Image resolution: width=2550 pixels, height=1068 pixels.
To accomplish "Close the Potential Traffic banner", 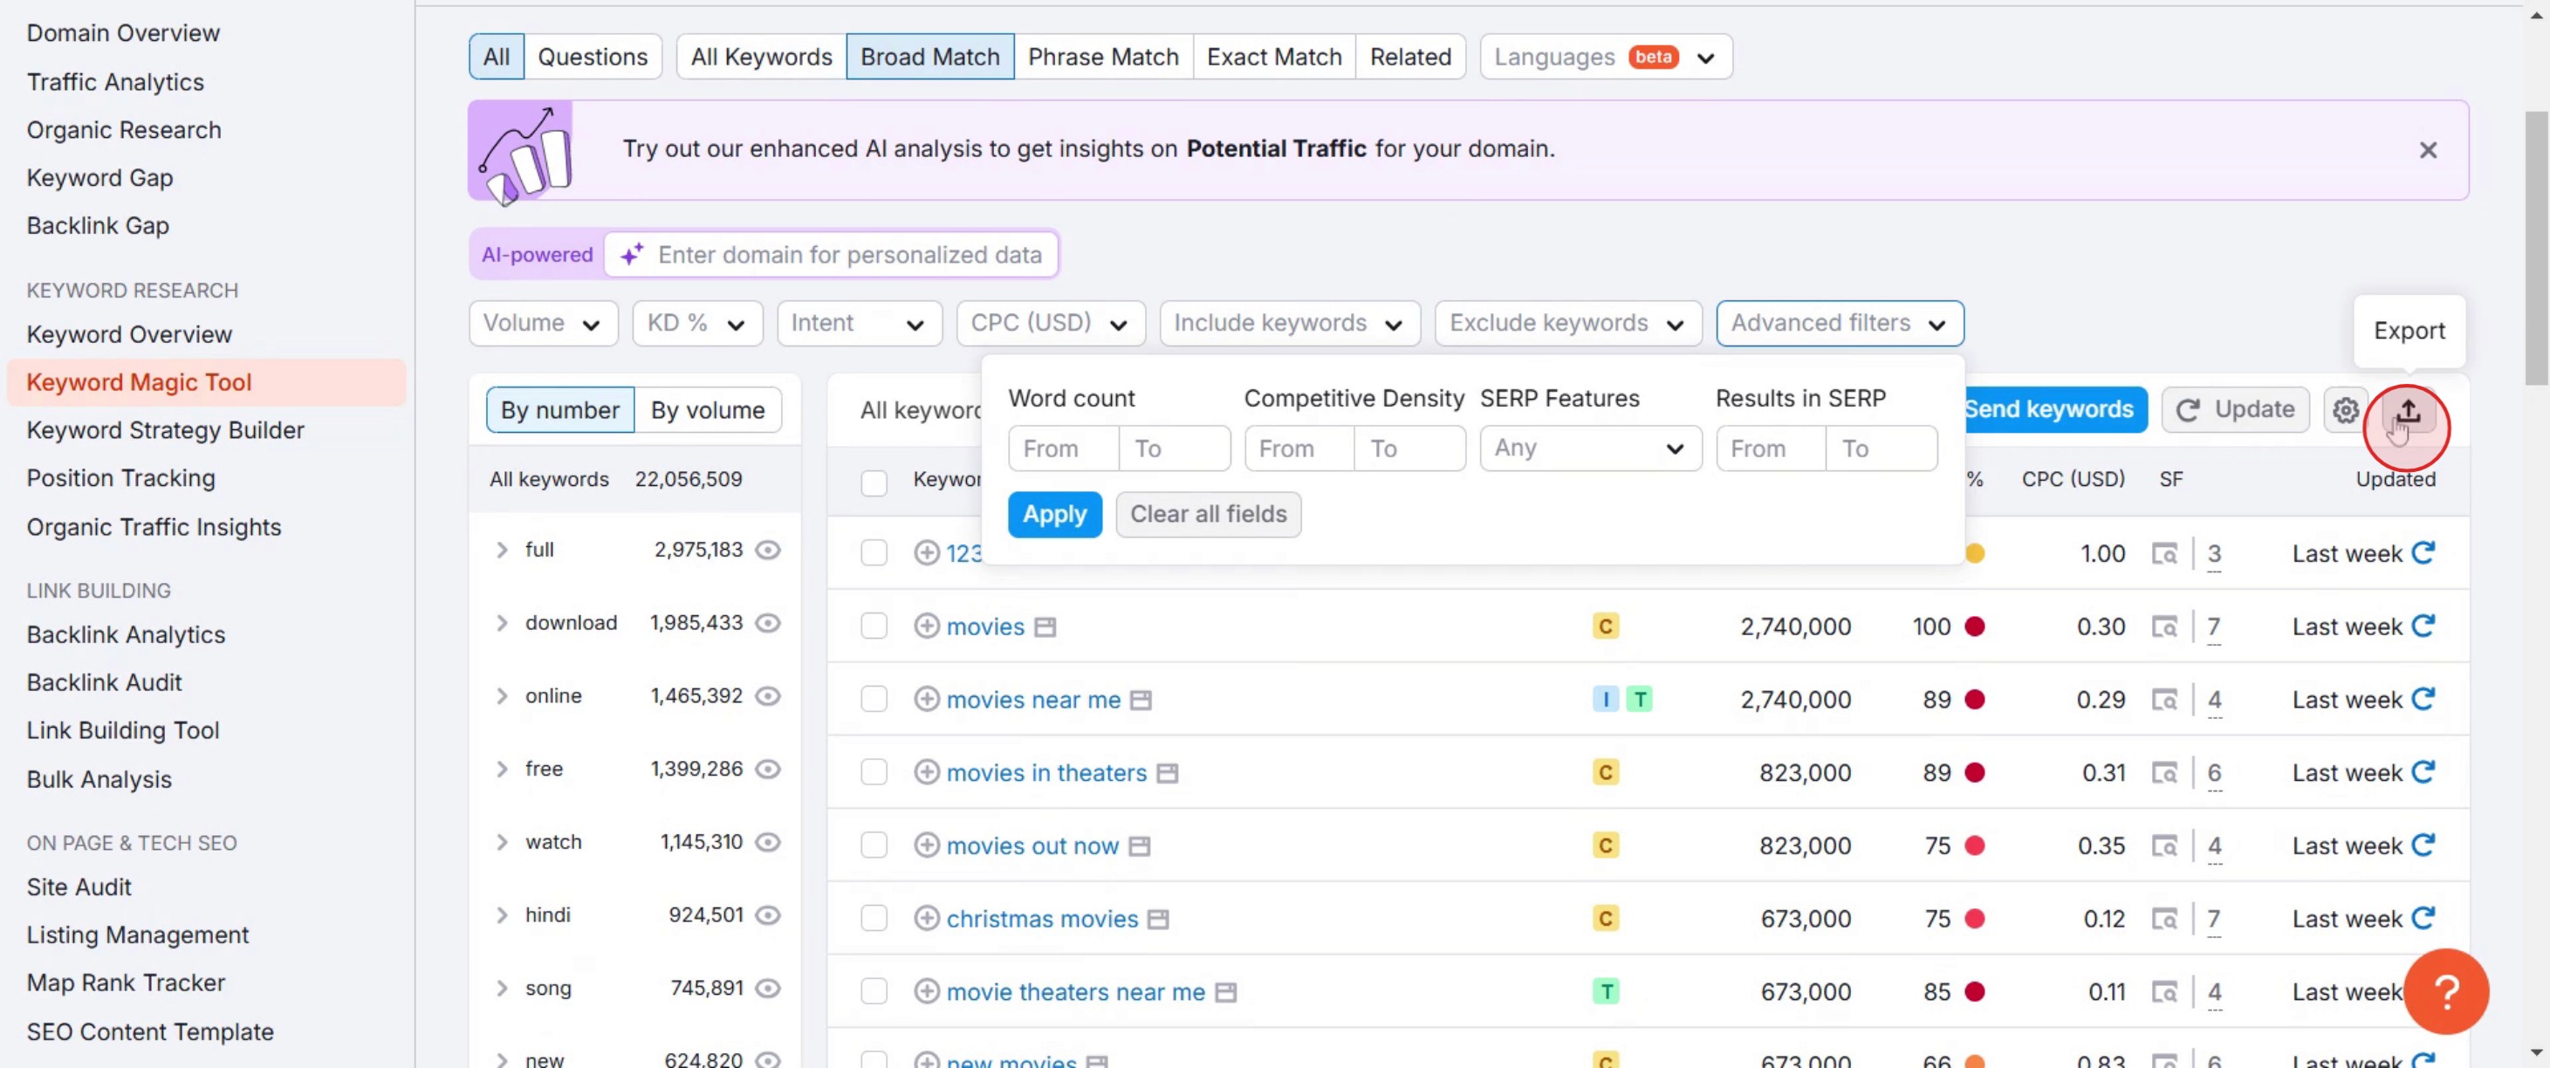I will pyautogui.click(x=2427, y=150).
